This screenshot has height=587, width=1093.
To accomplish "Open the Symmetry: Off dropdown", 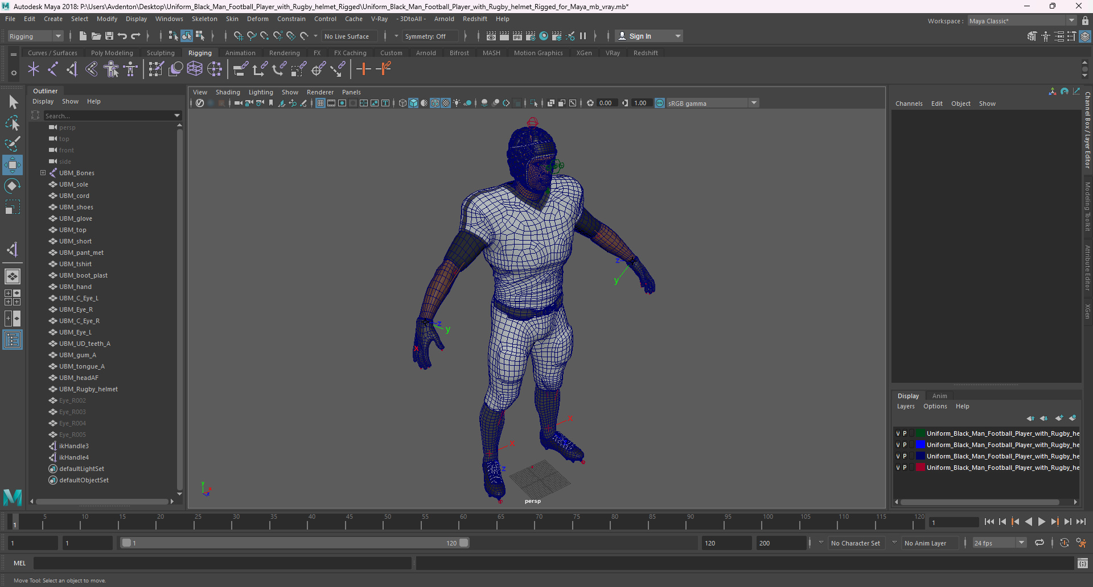I will (x=430, y=36).
